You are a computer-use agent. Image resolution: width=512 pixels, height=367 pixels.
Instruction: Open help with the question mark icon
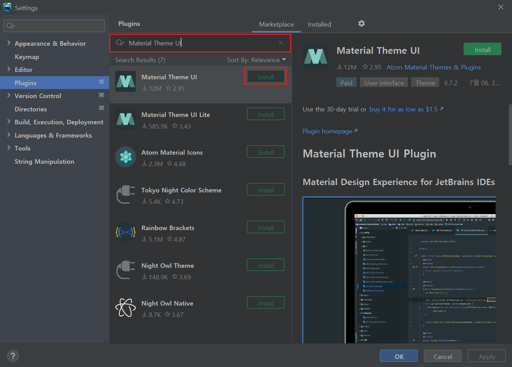pos(13,356)
